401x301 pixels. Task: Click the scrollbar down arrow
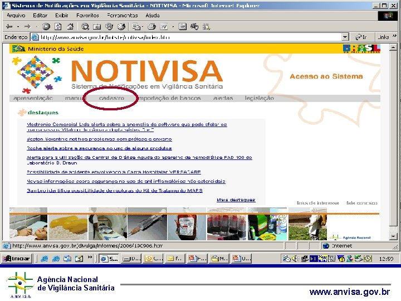tap(393, 236)
